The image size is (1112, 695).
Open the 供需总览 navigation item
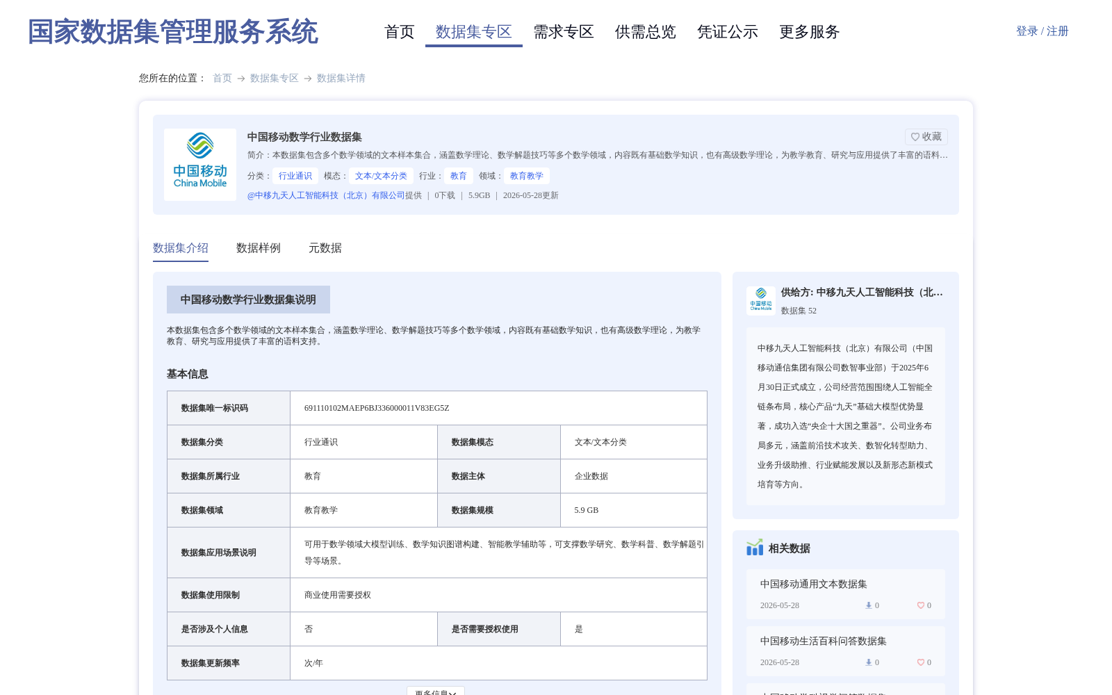[646, 32]
